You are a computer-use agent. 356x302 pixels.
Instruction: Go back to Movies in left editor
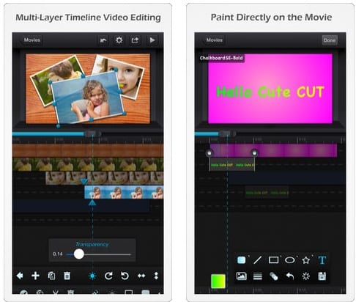point(31,40)
